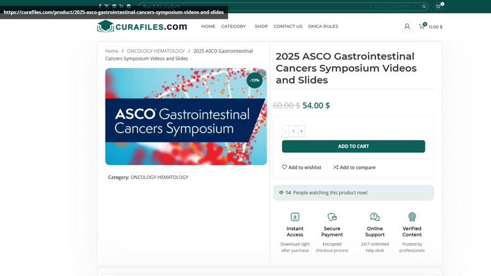This screenshot has width=491, height=276.
Task: Click the cart total 0.00 $
Action: (x=435, y=27)
